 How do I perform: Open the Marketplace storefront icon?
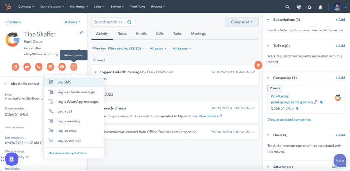(x=298, y=7)
